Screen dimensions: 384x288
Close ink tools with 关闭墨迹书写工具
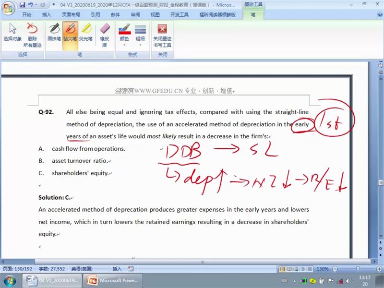(162, 35)
